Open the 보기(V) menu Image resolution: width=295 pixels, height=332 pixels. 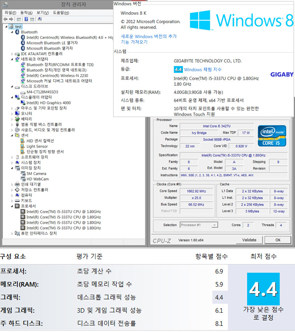(x=43, y=13)
